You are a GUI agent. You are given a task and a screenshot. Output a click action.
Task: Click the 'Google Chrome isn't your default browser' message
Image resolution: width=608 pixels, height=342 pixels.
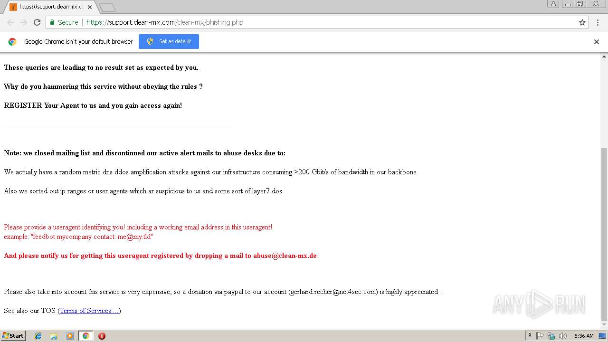click(78, 42)
